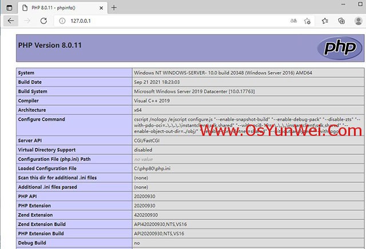
Task: Click the 'disabled' value
Action: click(143, 150)
